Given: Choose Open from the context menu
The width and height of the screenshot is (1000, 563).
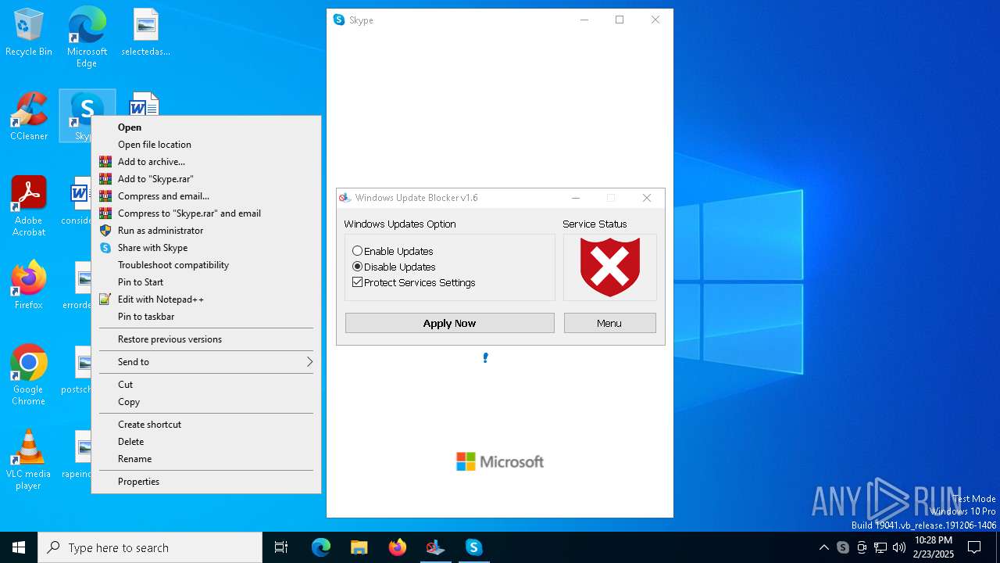Looking at the screenshot, I should pyautogui.click(x=206, y=127).
